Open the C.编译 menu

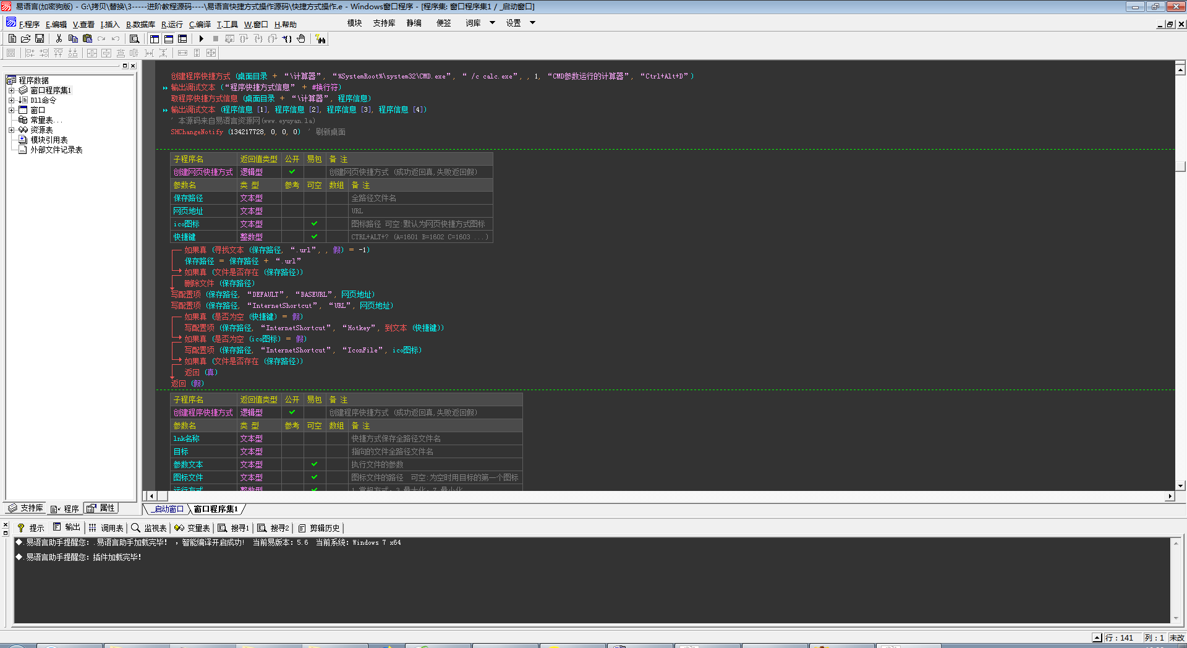(200, 25)
